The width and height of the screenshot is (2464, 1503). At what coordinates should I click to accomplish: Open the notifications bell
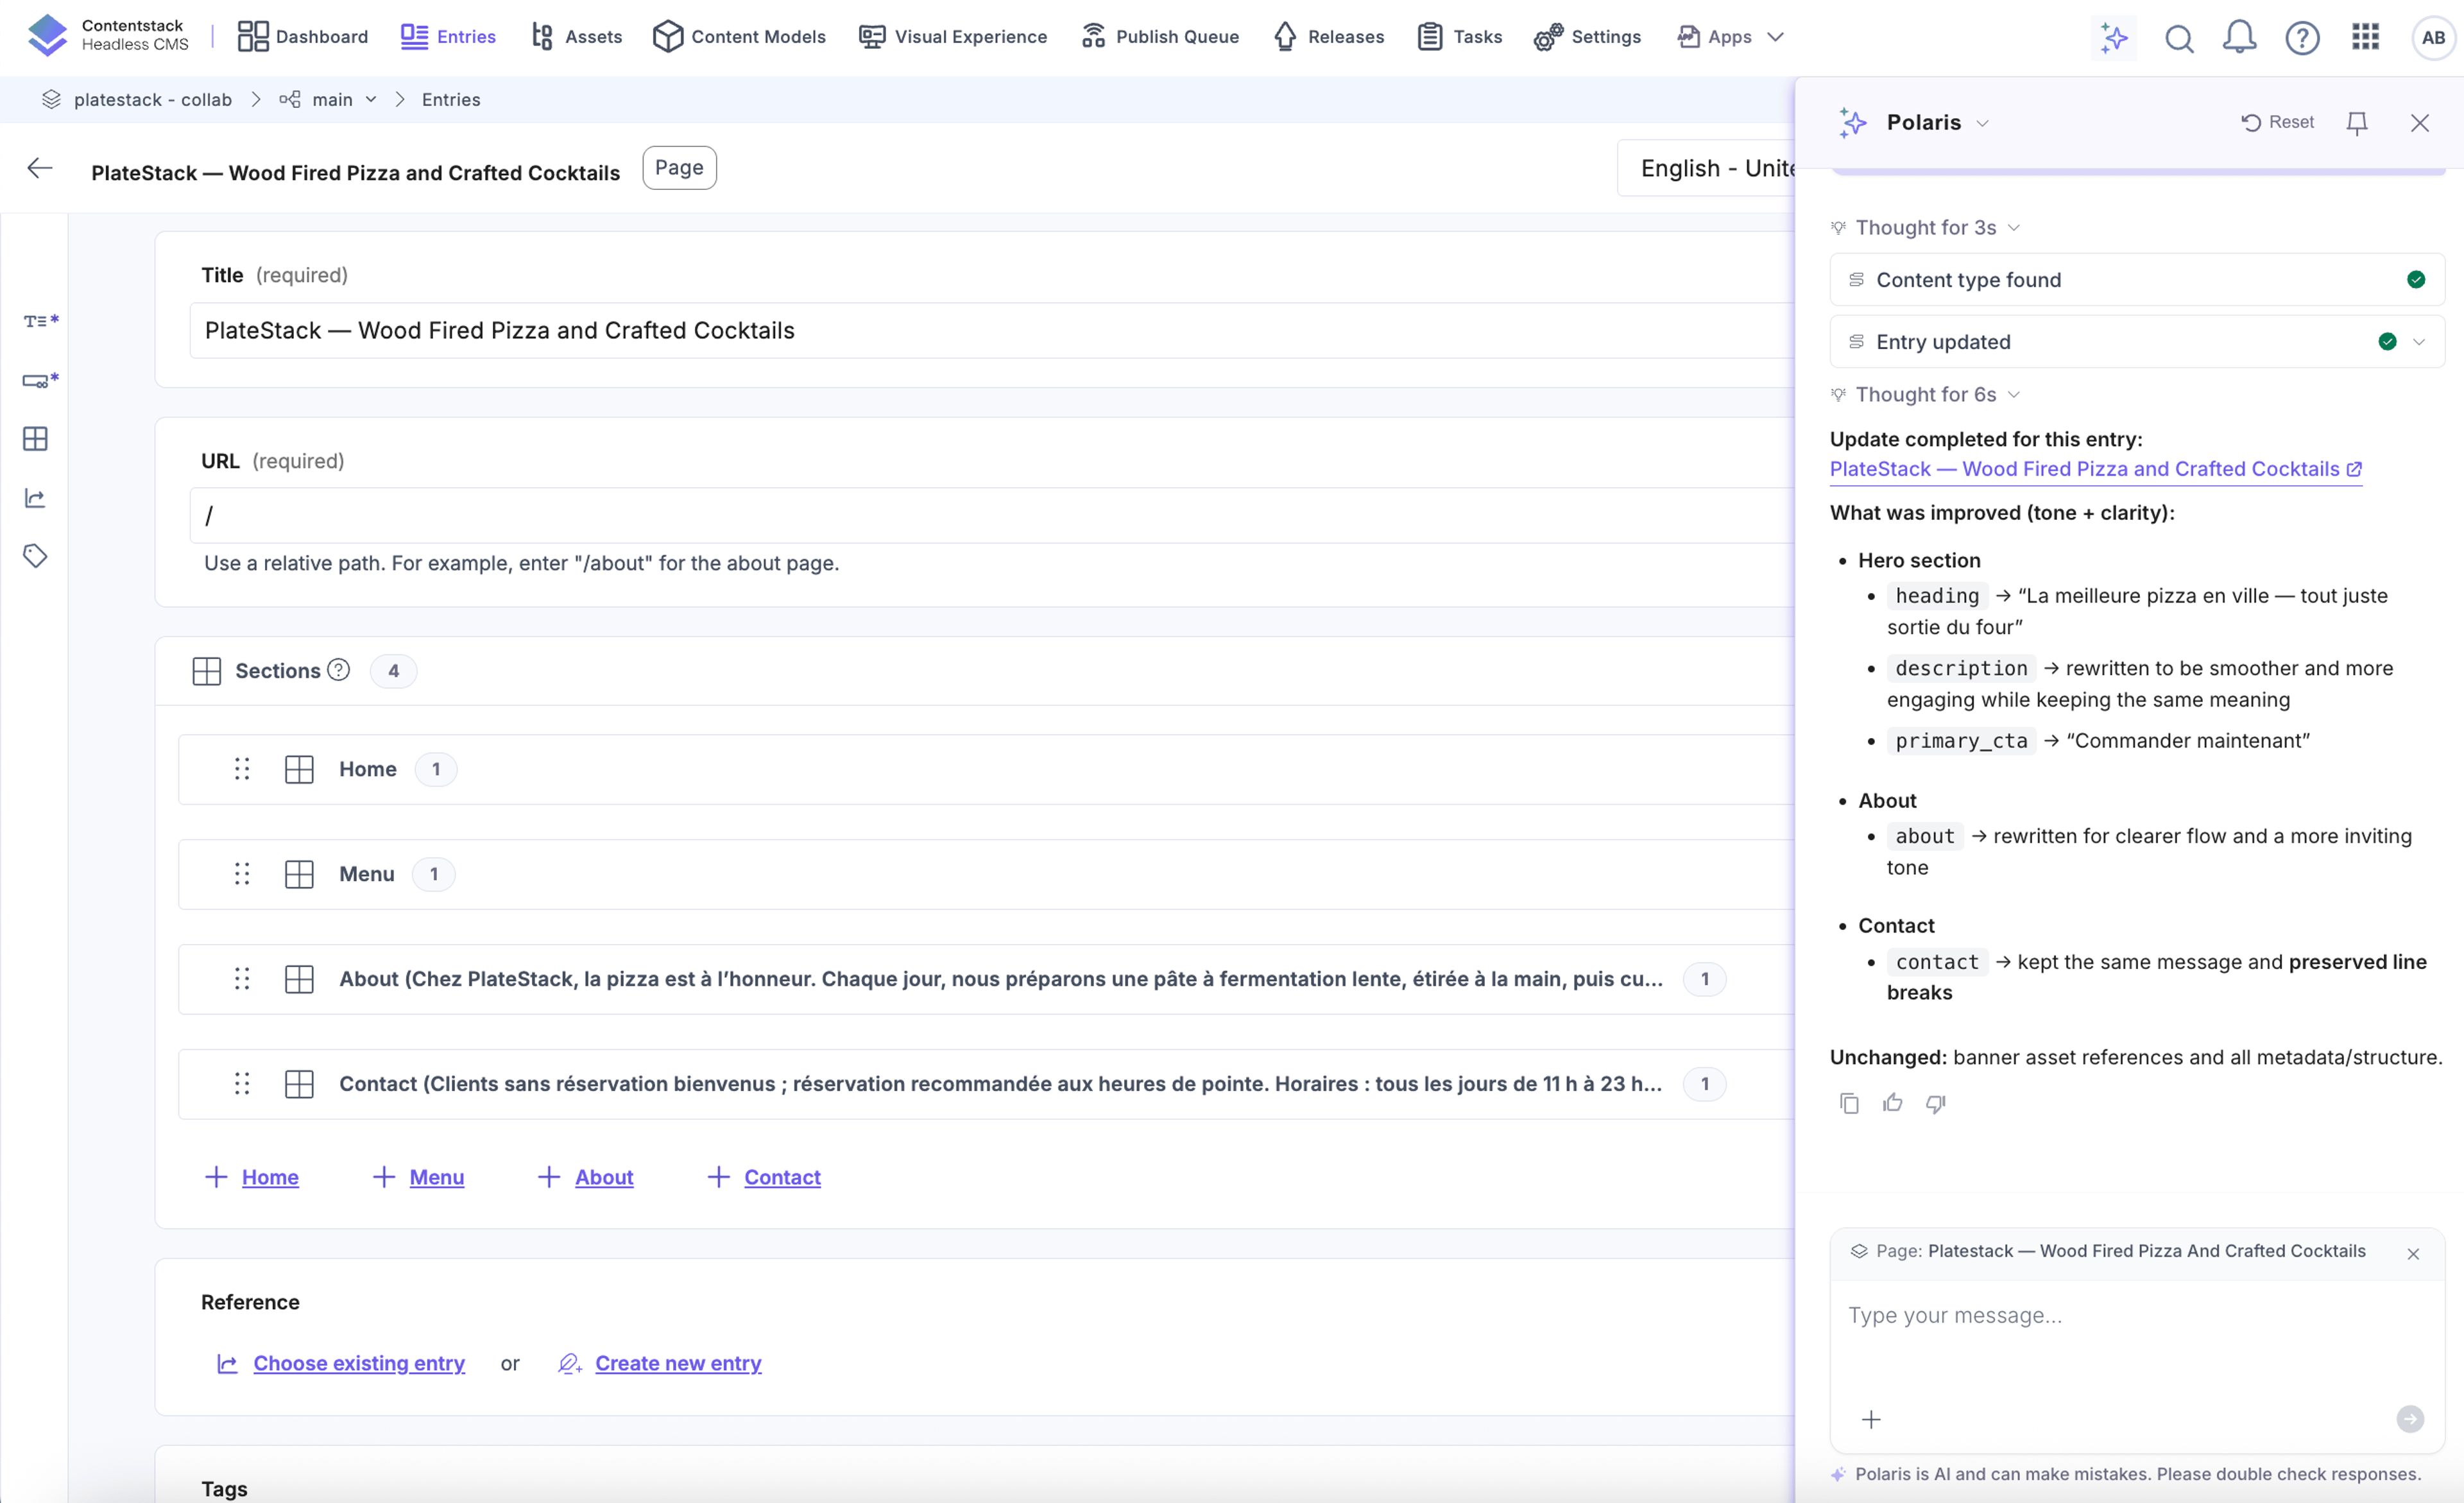pos(2239,38)
